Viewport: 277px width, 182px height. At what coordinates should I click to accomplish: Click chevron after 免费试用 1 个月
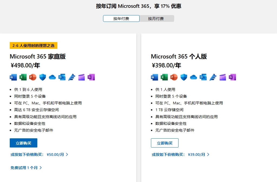pos(41,168)
